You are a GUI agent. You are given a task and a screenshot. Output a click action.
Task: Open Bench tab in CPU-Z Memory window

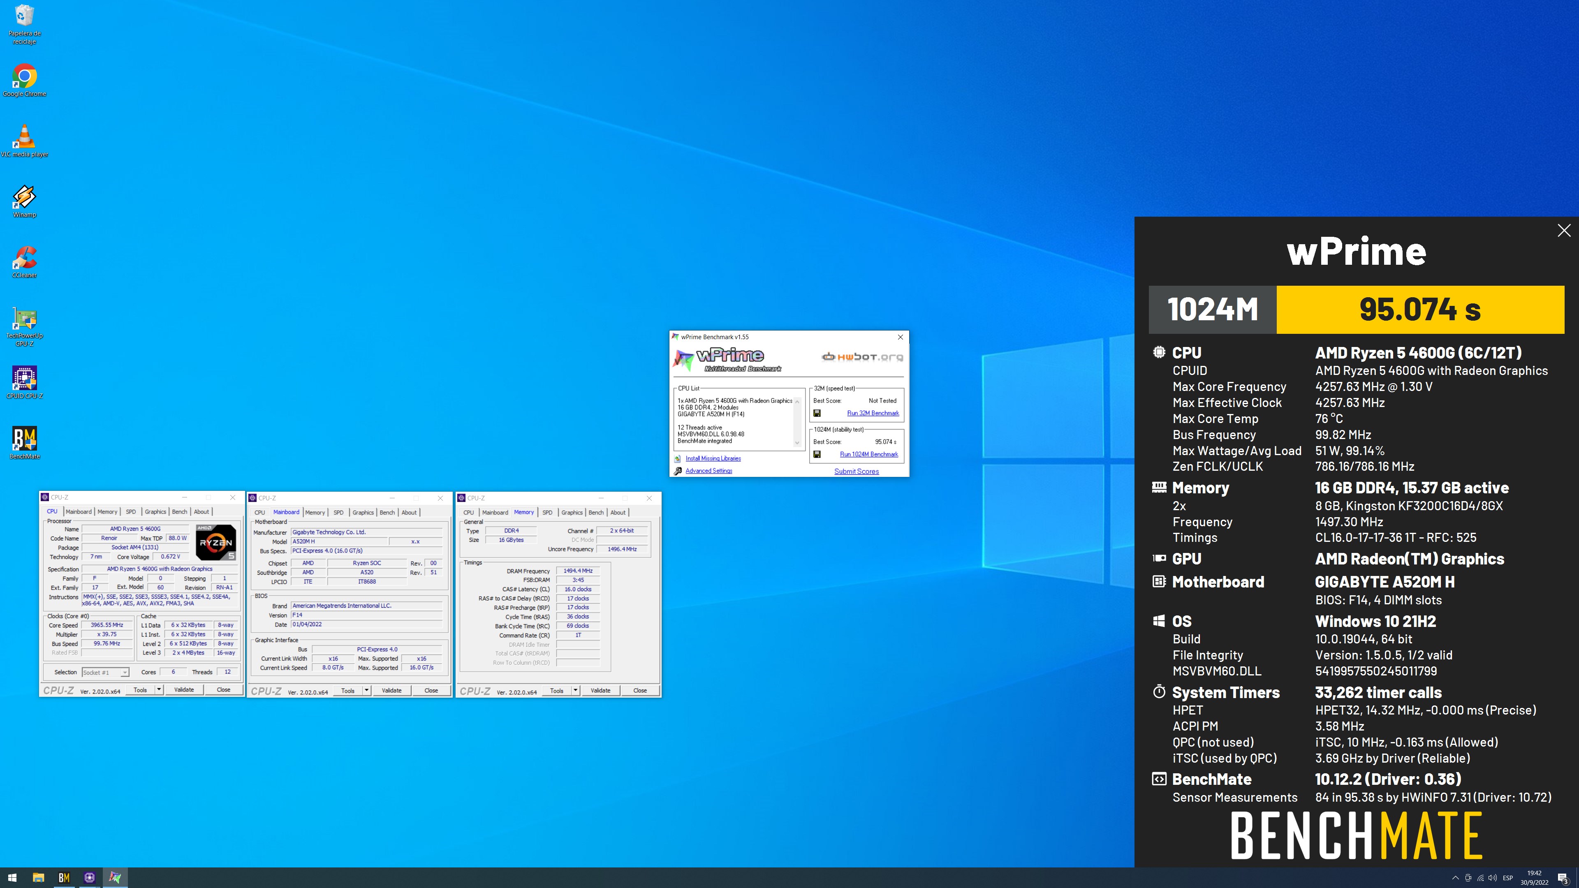(x=596, y=512)
